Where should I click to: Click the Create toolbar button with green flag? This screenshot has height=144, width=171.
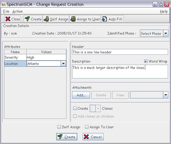click(33, 19)
